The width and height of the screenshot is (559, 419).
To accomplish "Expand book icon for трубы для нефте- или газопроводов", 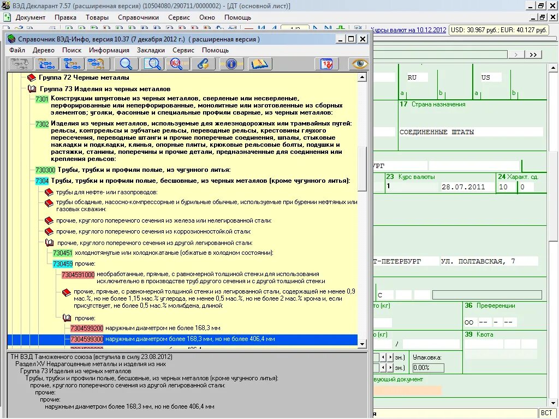I will (49, 193).
